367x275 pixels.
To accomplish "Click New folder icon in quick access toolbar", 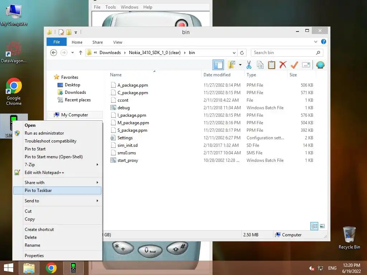I will pyautogui.click(x=69, y=32).
